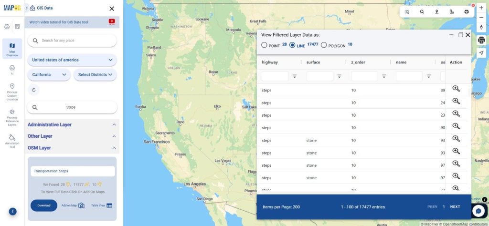Click the surface column header
489x226 pixels.
(x=313, y=62)
